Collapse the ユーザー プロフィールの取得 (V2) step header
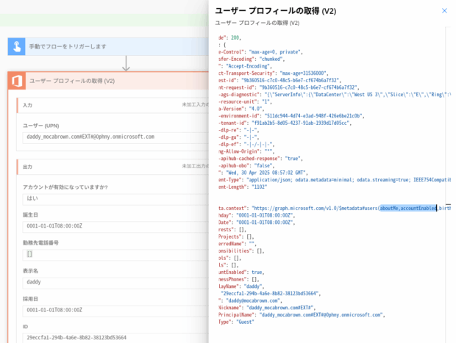 108,81
